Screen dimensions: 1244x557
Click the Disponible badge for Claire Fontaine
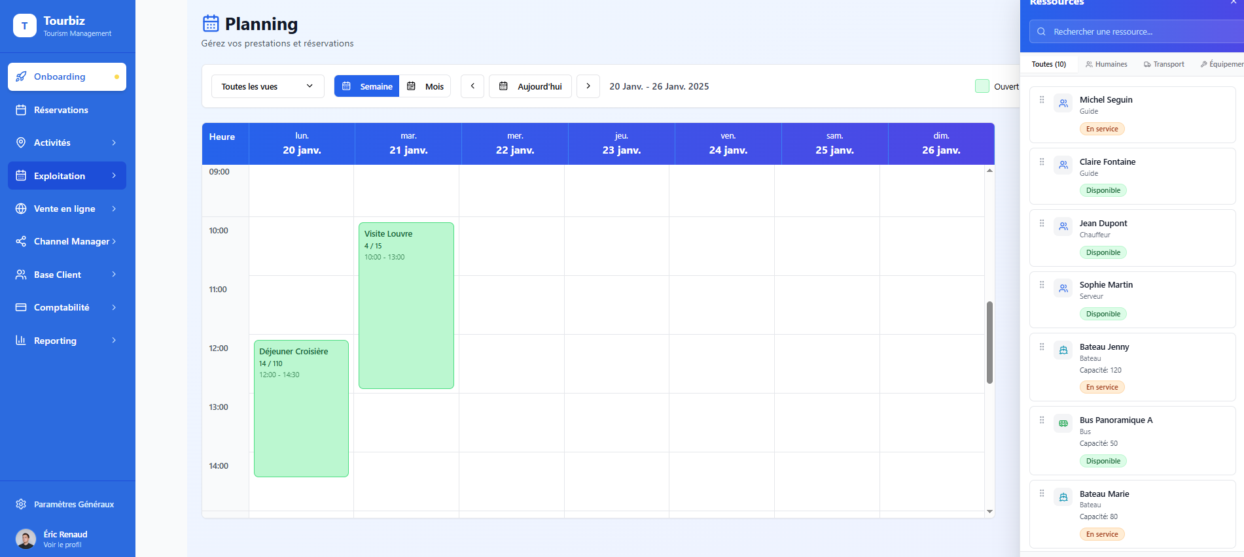click(1103, 190)
